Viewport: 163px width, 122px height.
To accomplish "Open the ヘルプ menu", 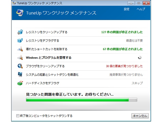I will 141,9.
